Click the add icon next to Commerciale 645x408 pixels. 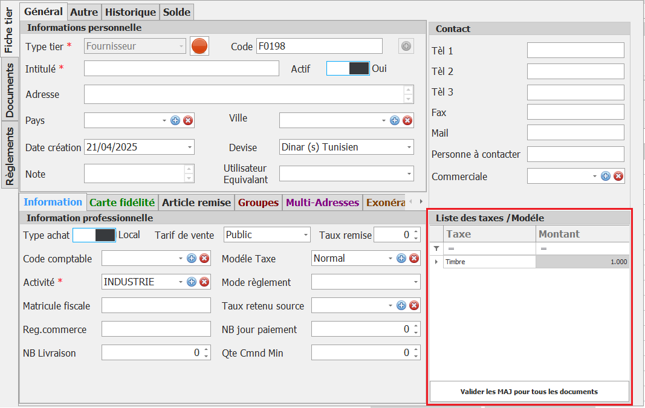point(606,176)
